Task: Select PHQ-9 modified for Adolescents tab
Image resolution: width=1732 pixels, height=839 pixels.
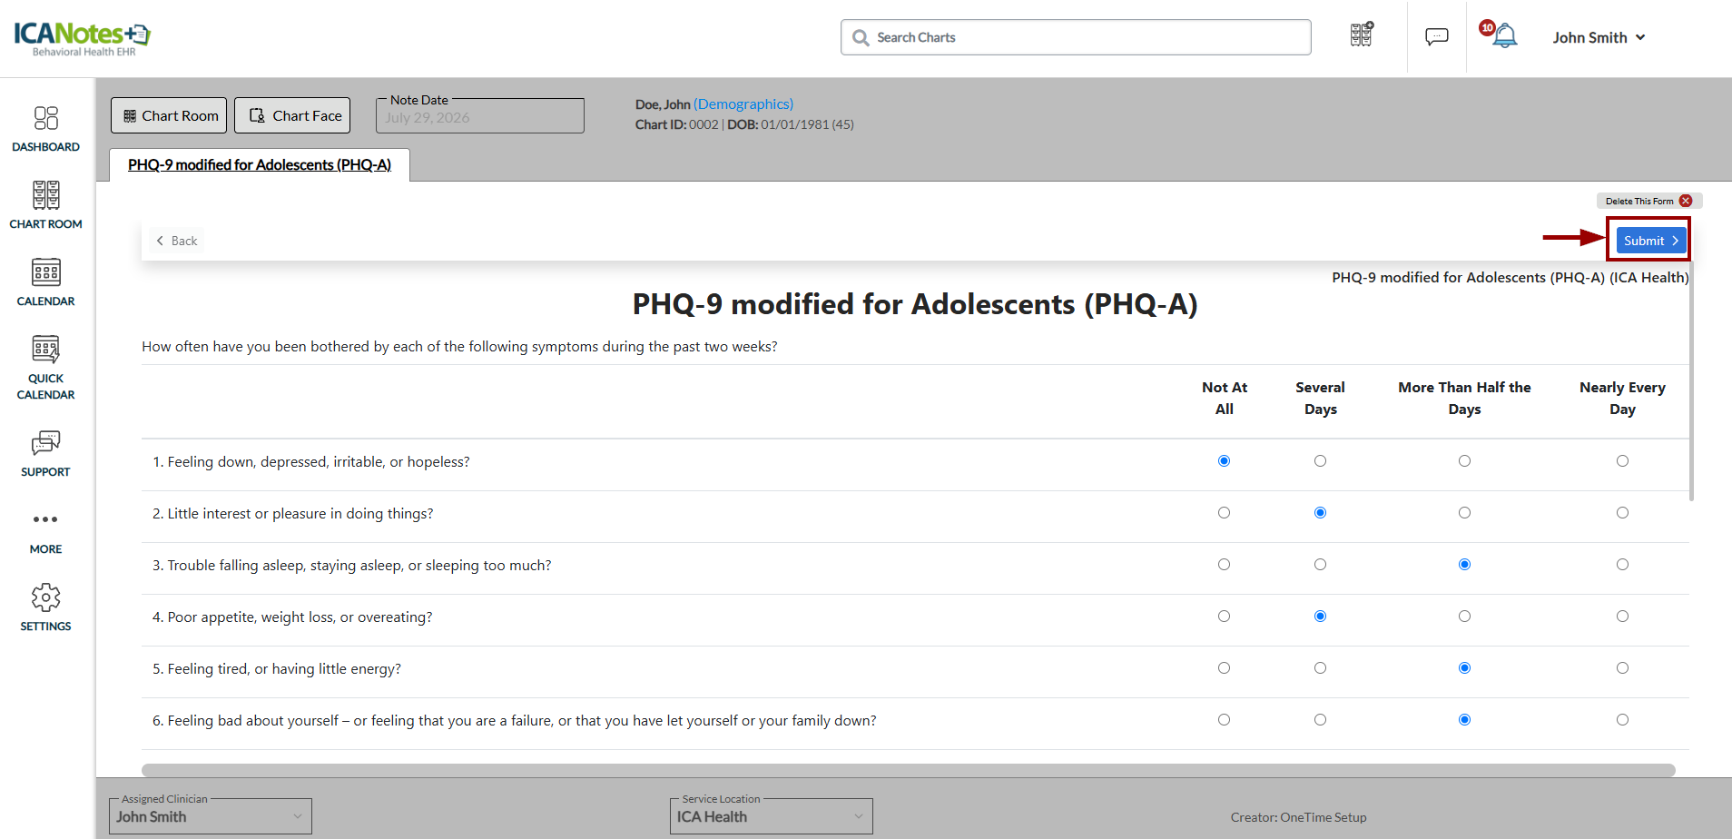Action: tap(260, 164)
